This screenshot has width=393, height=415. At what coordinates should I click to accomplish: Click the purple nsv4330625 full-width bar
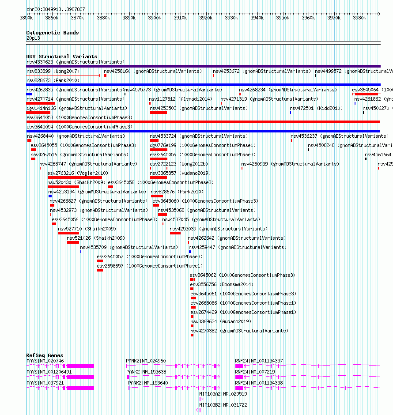(x=203, y=66)
